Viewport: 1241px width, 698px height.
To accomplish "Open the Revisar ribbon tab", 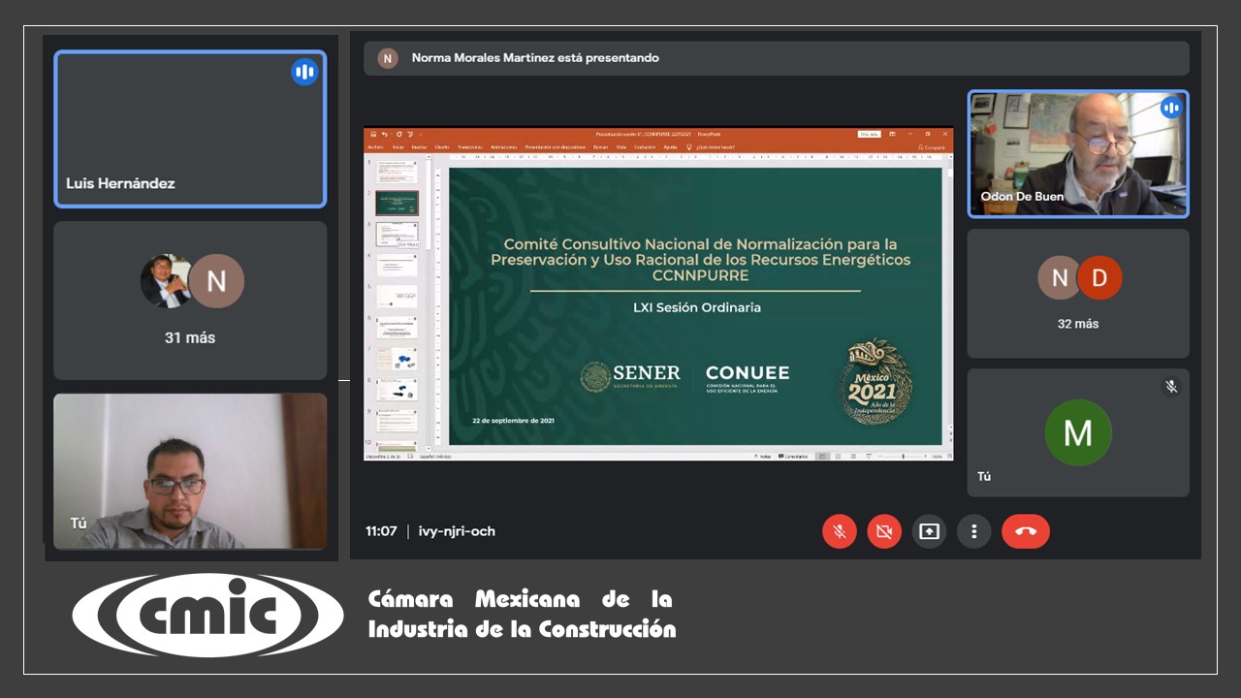I will (600, 147).
